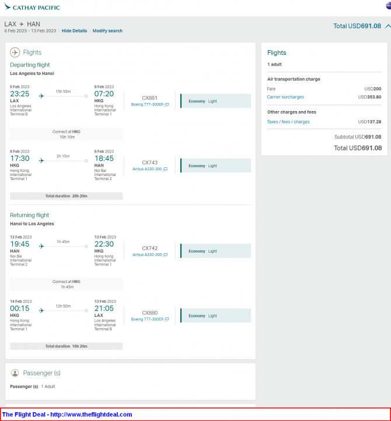Click plane icon next to 17:30 HKG departure
The image size is (391, 421).
pos(41,161)
